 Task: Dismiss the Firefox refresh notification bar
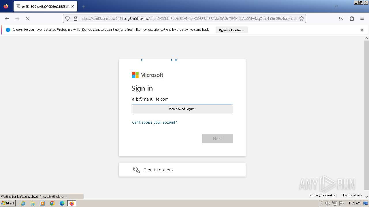pyautogui.click(x=362, y=30)
